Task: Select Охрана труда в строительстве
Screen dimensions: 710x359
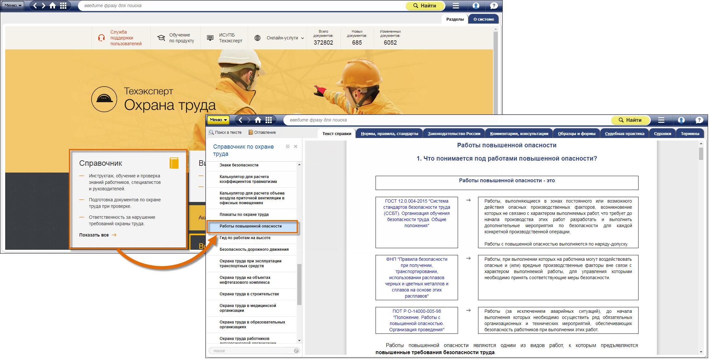Action: (252, 294)
